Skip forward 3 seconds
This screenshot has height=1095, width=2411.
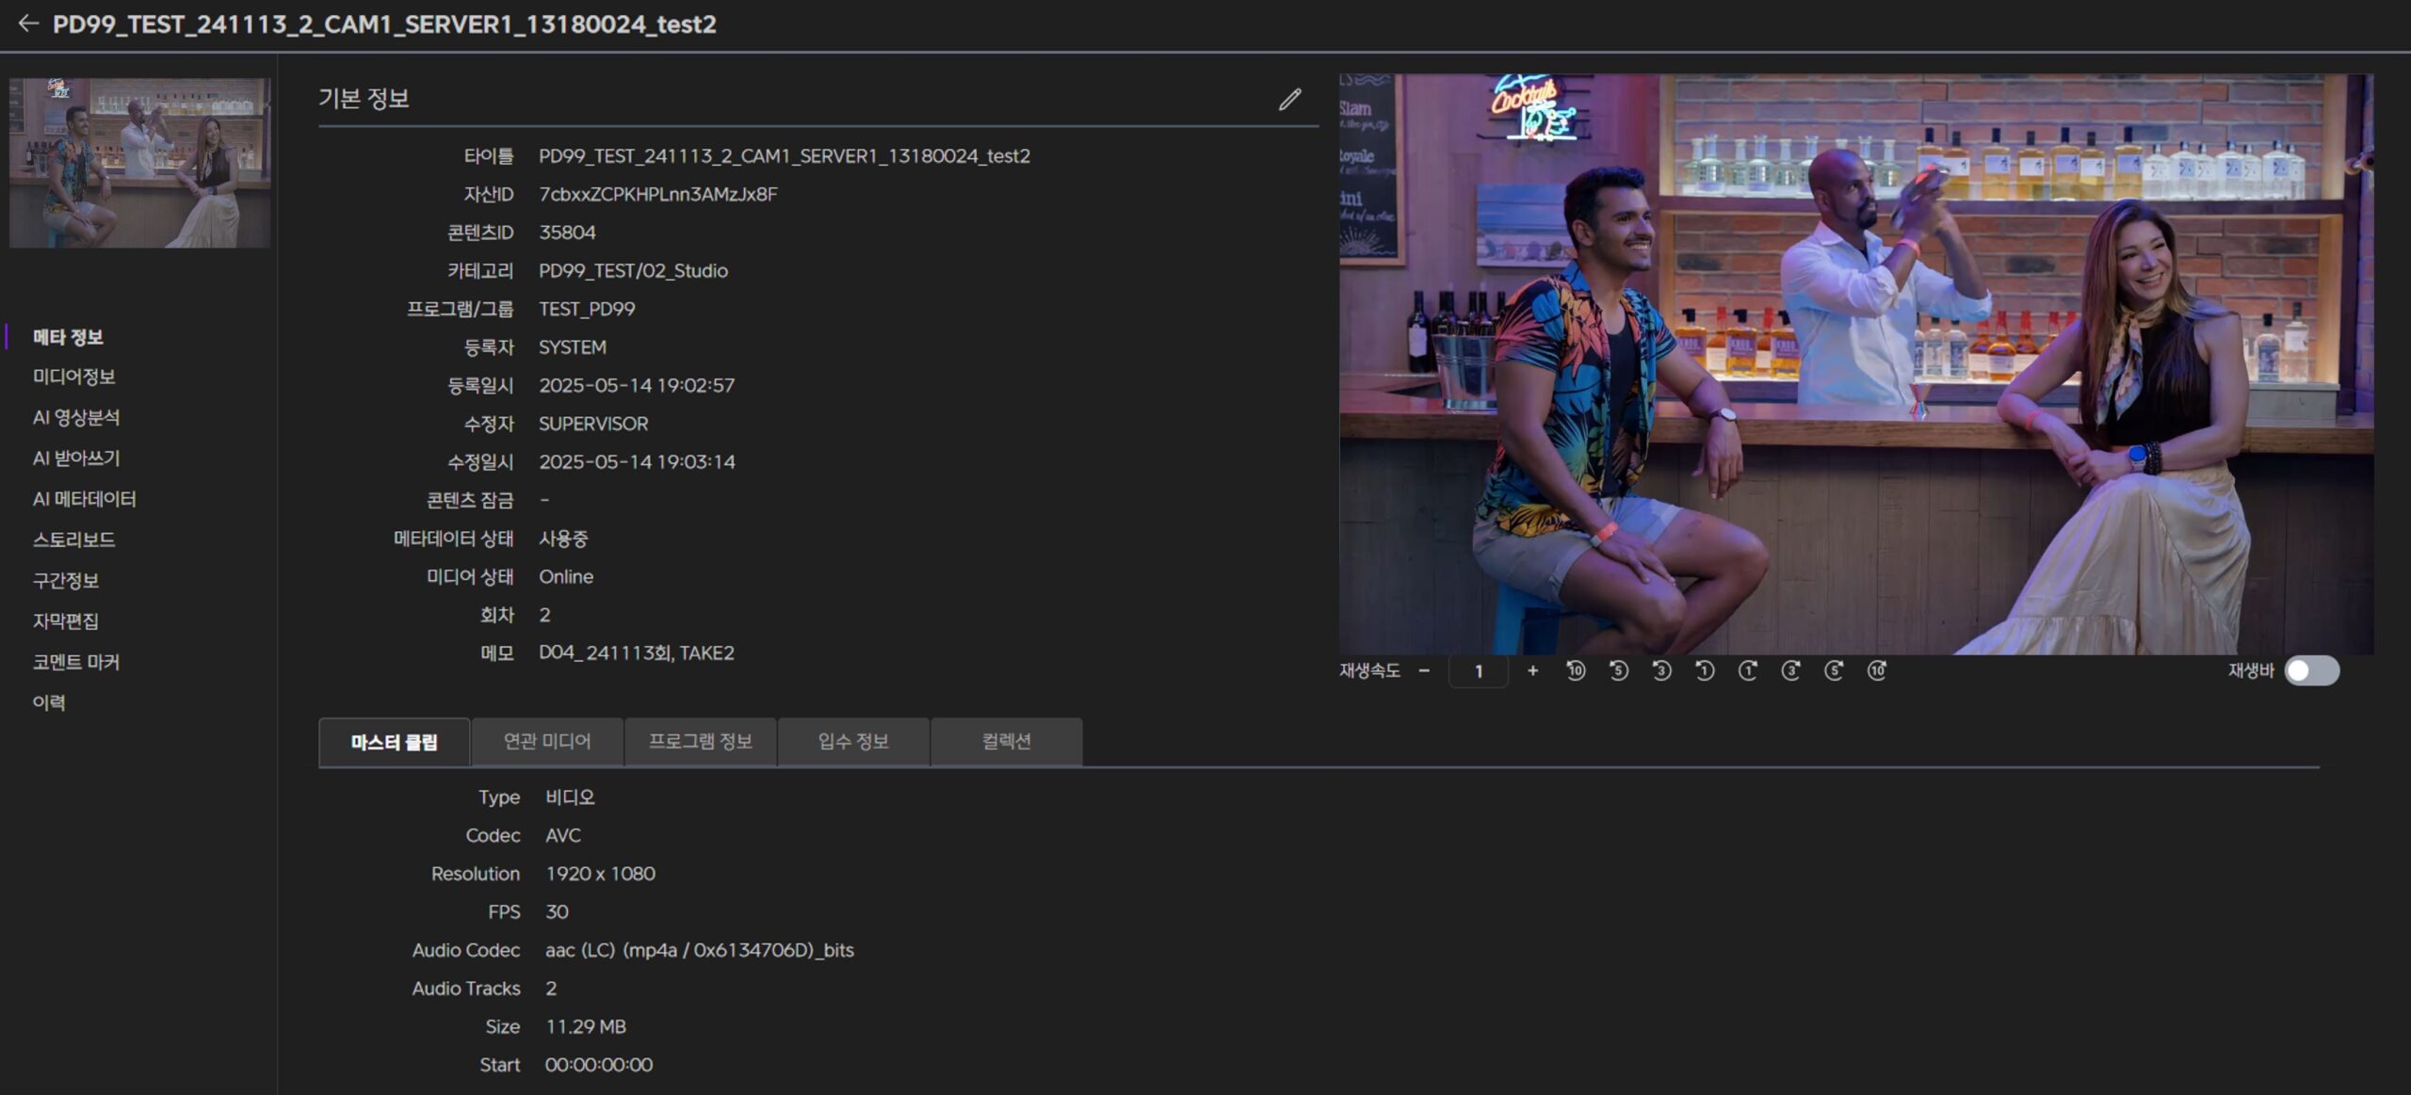(x=1790, y=670)
